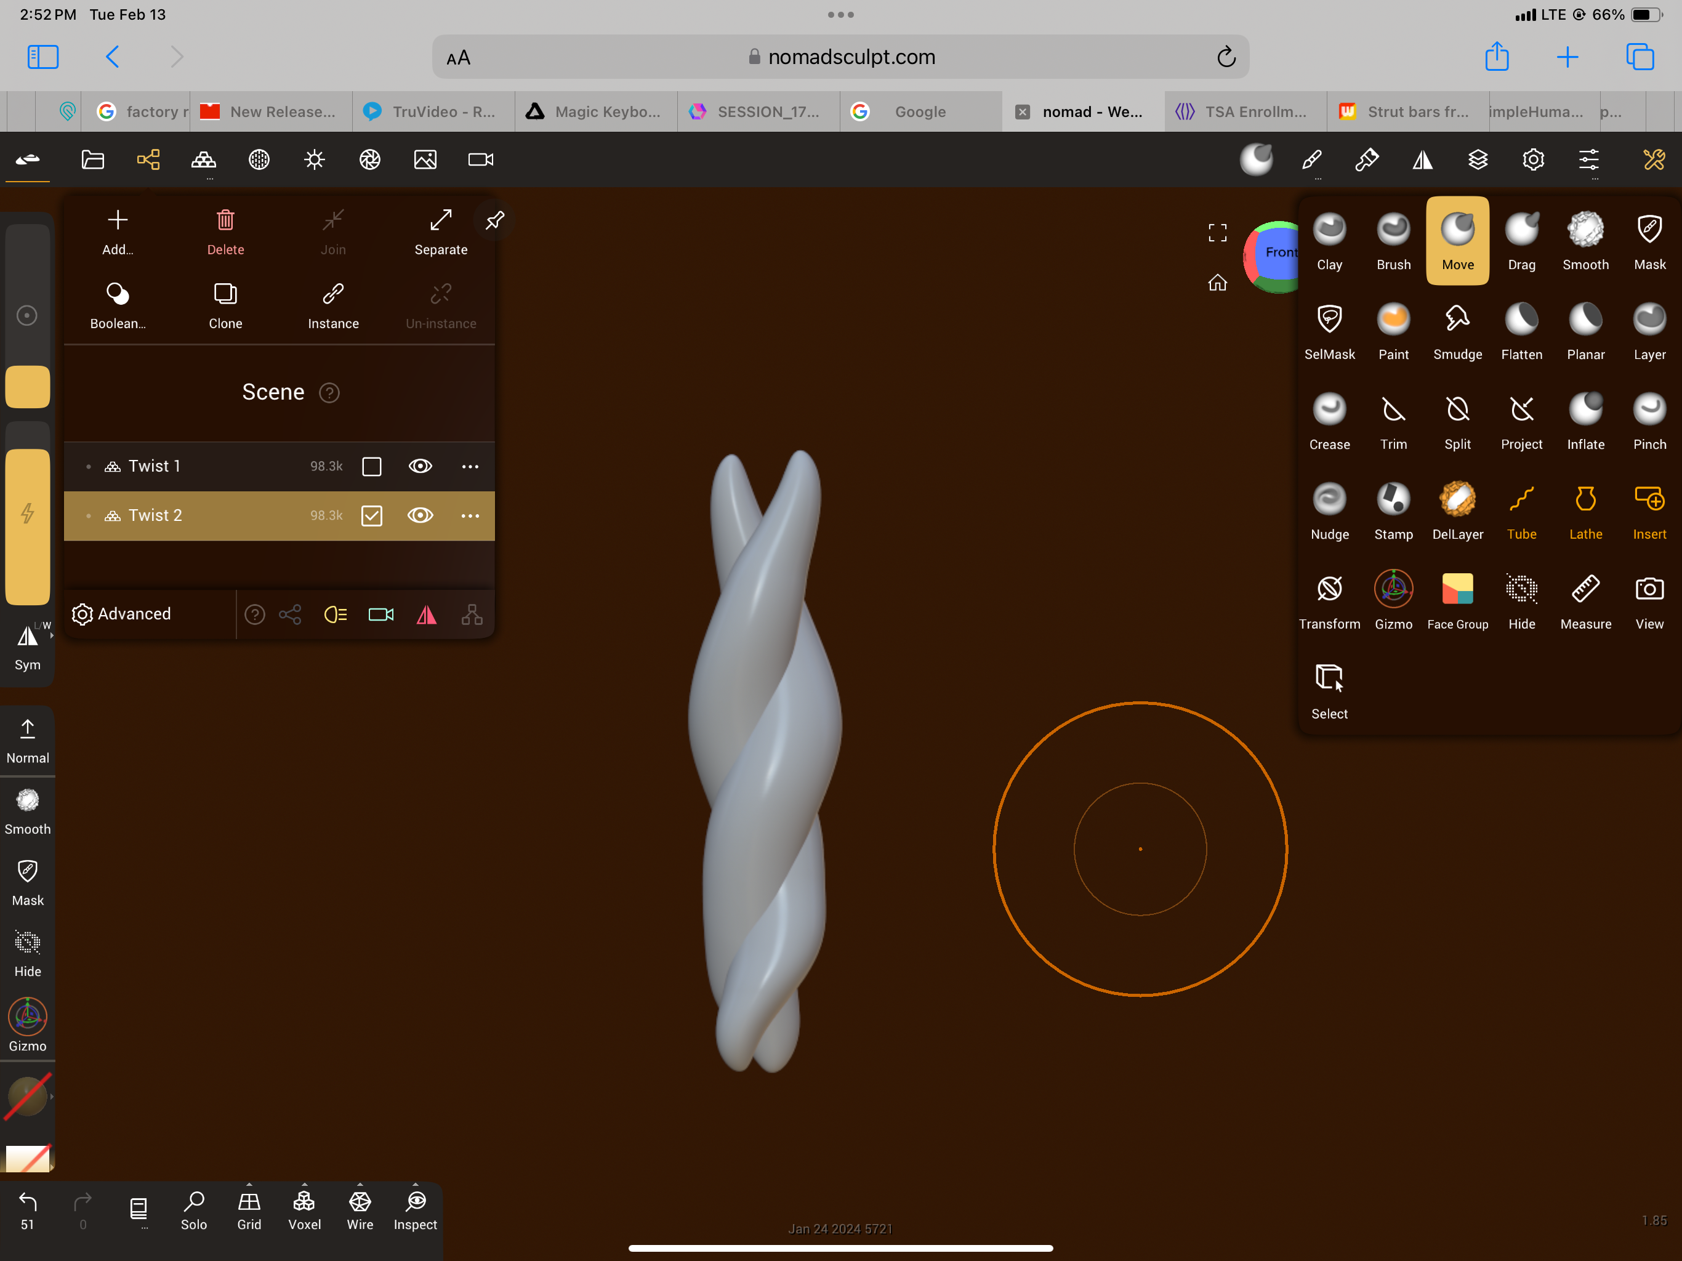
Task: Open the Twist 1 more options menu
Action: click(x=470, y=466)
